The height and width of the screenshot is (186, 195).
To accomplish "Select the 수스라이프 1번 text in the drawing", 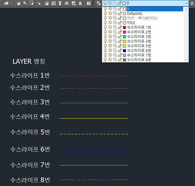I will pos(30,76).
